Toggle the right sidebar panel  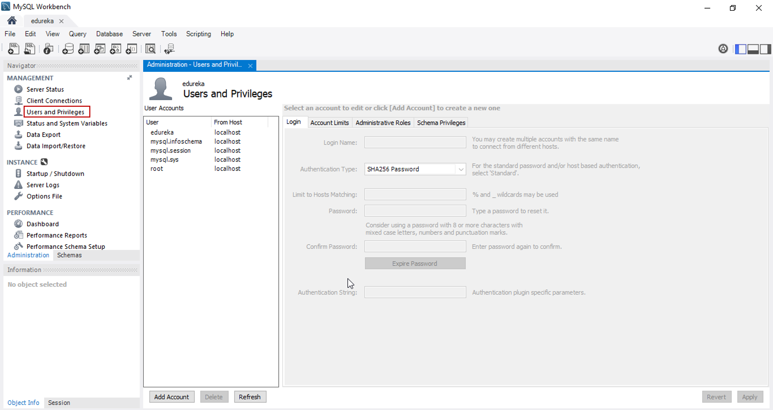tap(765, 49)
